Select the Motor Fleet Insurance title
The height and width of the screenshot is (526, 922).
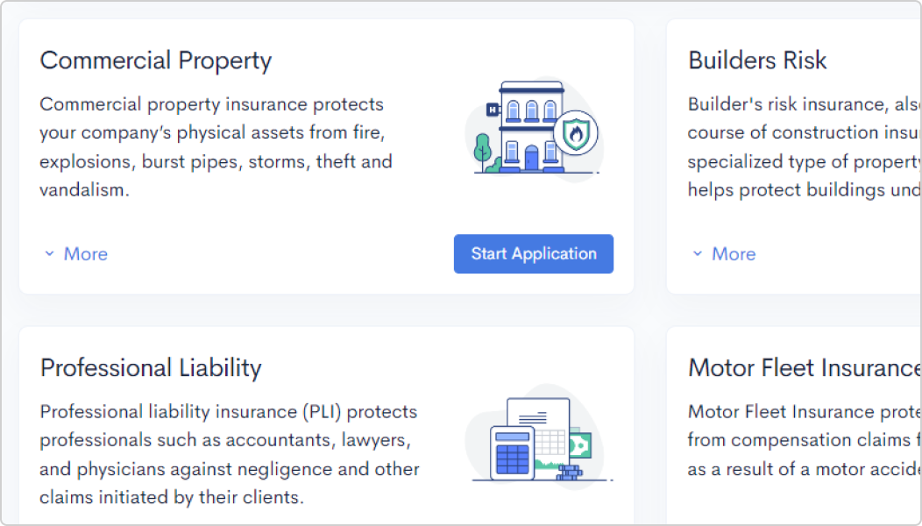805,368
